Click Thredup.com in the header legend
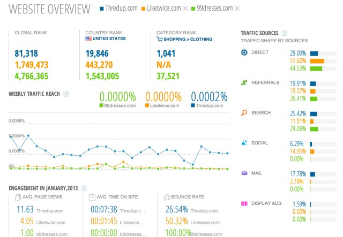This screenshot has height=237, width=343. tap(122, 9)
